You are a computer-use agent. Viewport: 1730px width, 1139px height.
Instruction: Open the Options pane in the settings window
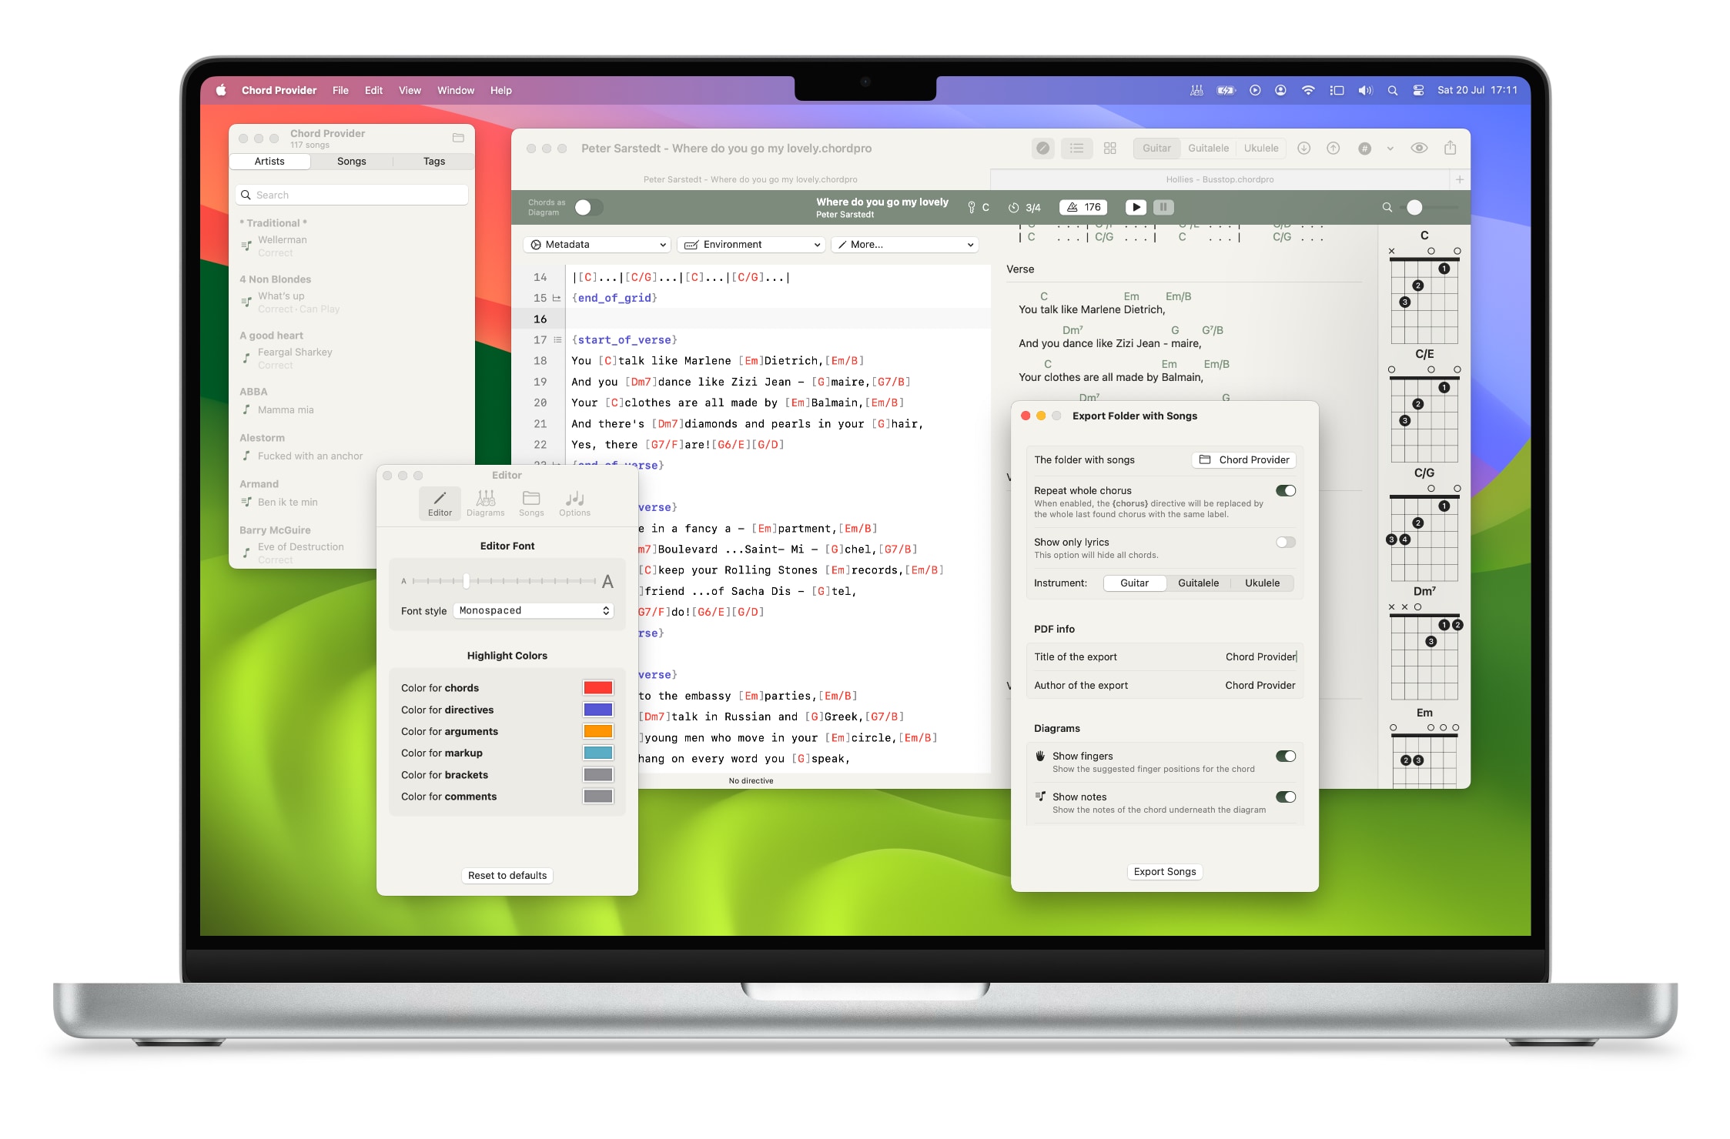[x=574, y=503]
